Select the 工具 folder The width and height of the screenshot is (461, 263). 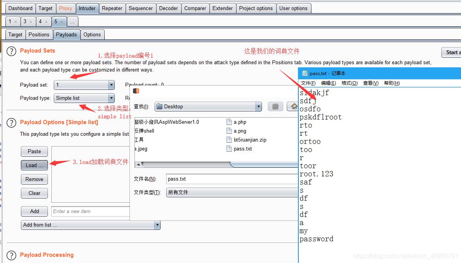pyautogui.click(x=139, y=140)
